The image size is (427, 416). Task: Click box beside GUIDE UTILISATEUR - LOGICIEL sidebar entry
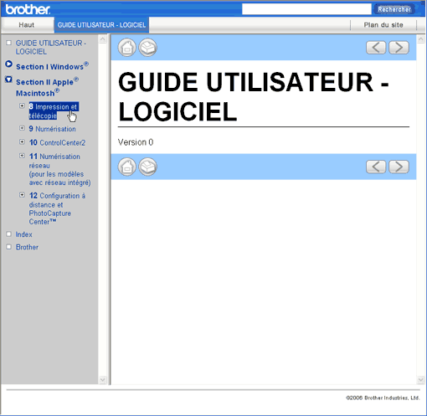9,43
